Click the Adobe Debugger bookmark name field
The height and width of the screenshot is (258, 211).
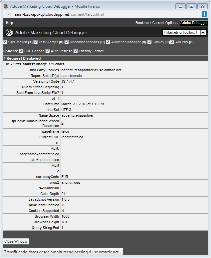[194, 23]
